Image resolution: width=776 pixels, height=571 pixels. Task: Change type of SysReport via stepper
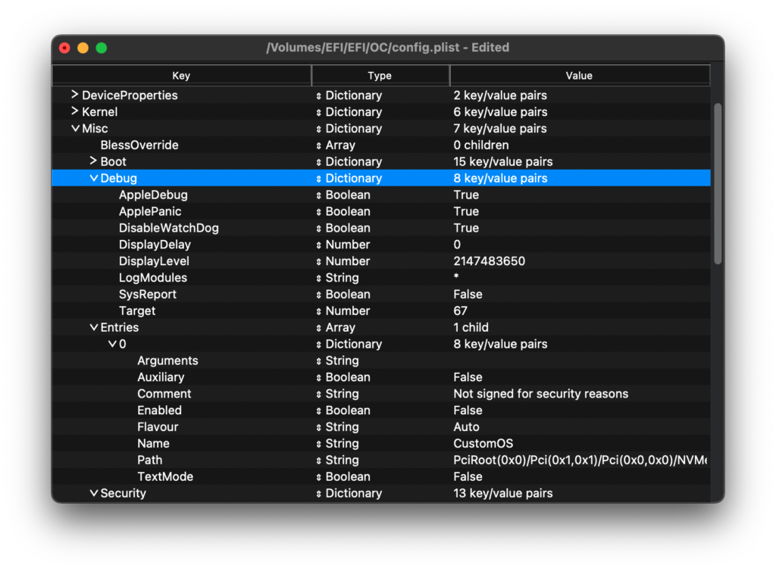coord(319,295)
